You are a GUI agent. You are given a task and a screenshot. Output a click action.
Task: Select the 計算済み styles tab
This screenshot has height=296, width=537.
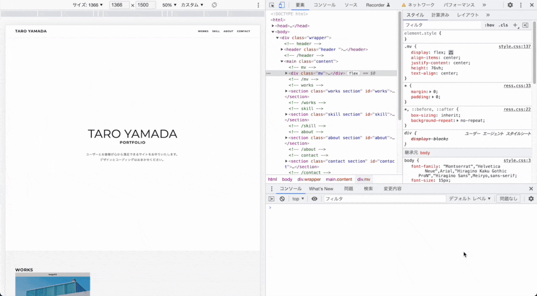440,15
